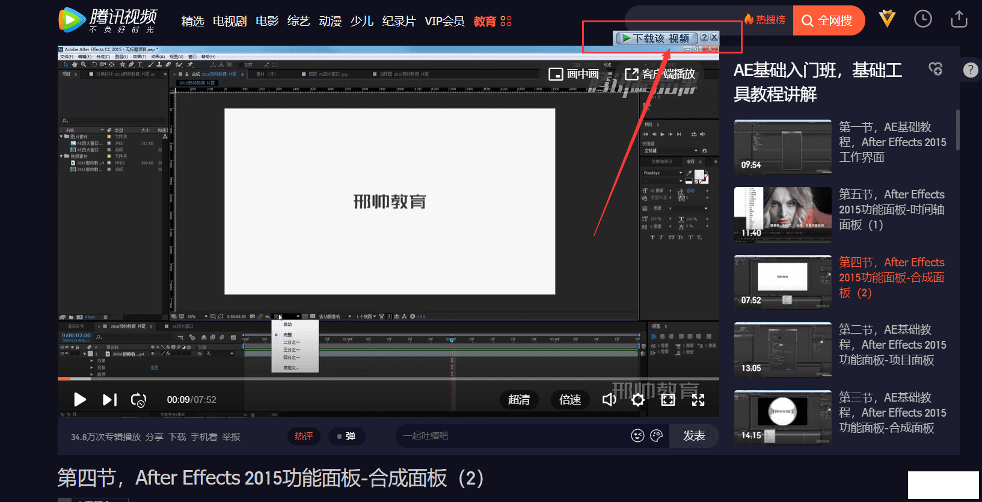Open the 教育 channel
The height and width of the screenshot is (502, 982).
tap(485, 21)
